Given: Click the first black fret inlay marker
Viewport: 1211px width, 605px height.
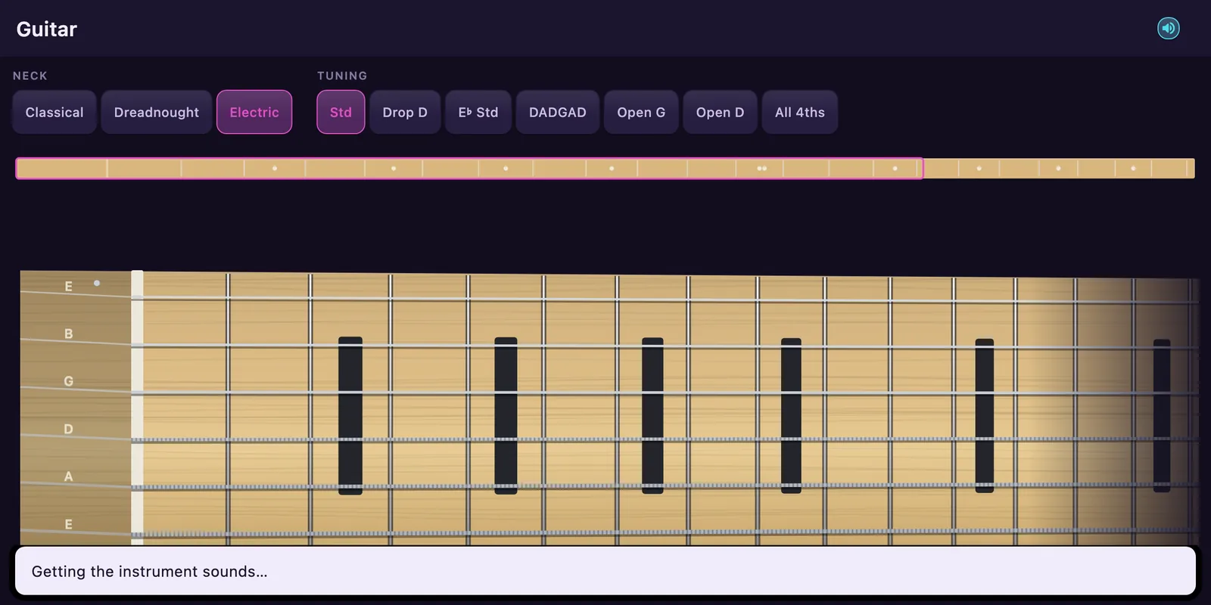Looking at the screenshot, I should [350, 415].
